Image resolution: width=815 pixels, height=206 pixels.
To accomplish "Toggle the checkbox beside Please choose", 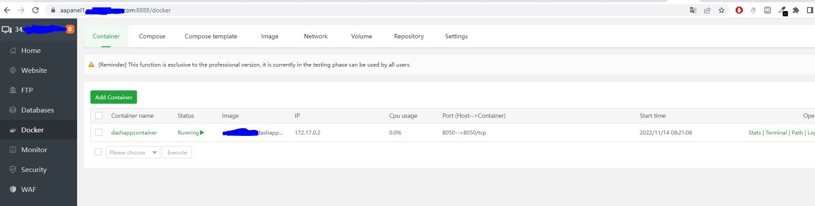I will (x=98, y=152).
